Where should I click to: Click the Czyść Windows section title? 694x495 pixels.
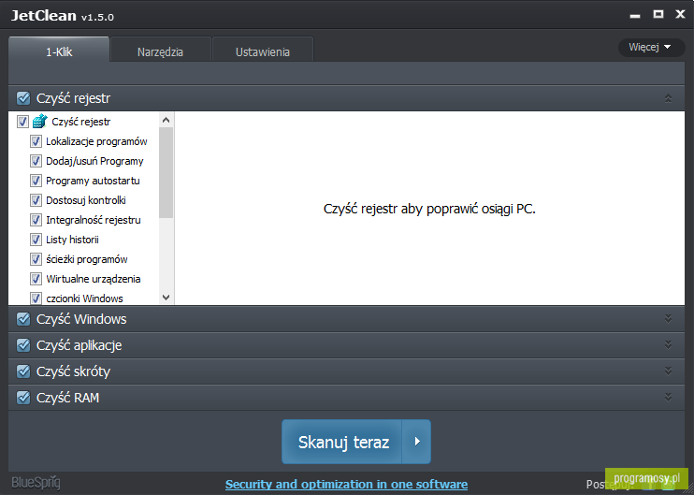pyautogui.click(x=81, y=319)
